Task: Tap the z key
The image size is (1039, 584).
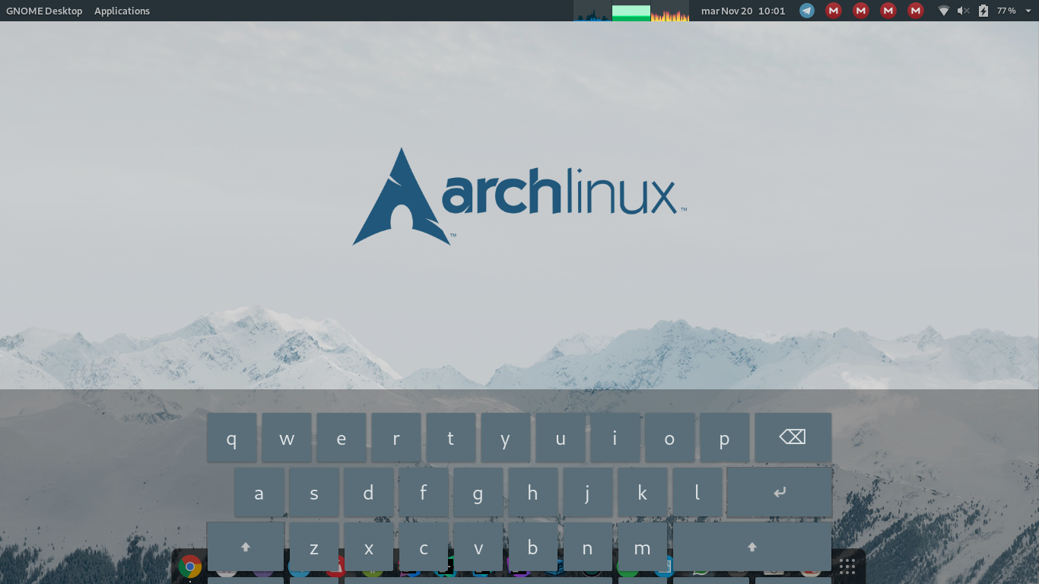Action: (314, 547)
